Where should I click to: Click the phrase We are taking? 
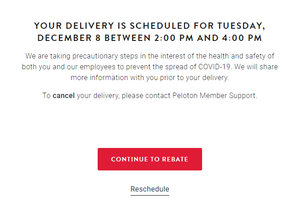coord(45,56)
